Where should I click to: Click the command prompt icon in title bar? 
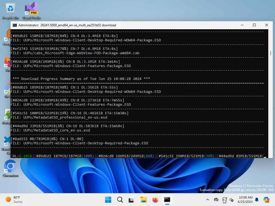pos(15,25)
